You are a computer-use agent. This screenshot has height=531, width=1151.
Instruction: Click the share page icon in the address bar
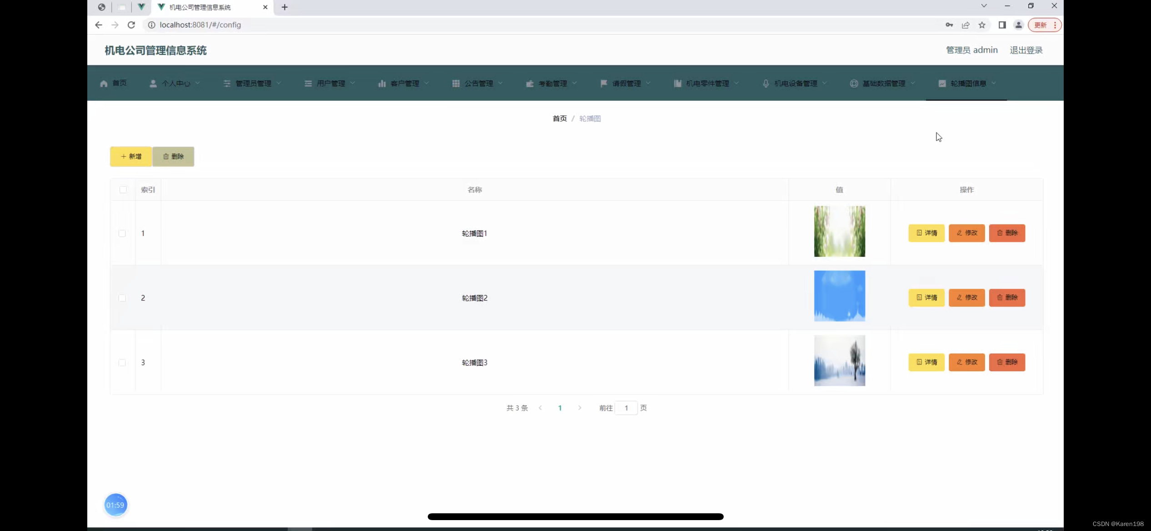point(966,25)
